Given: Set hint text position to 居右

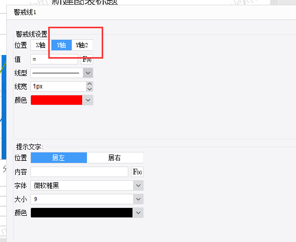Looking at the screenshot, I should pos(115,158).
